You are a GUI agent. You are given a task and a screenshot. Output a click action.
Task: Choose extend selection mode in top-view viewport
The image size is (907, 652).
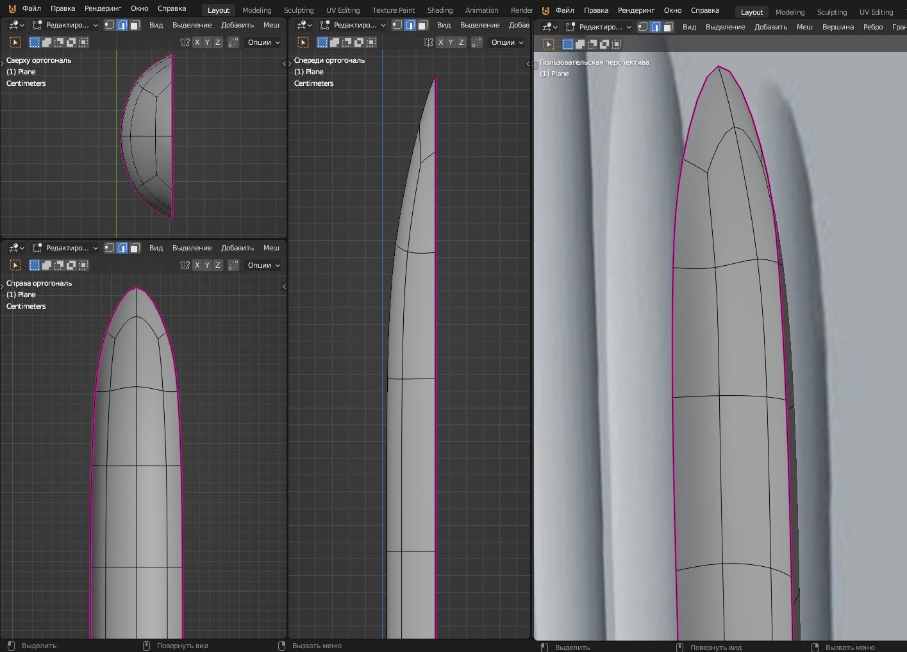pyautogui.click(x=47, y=42)
